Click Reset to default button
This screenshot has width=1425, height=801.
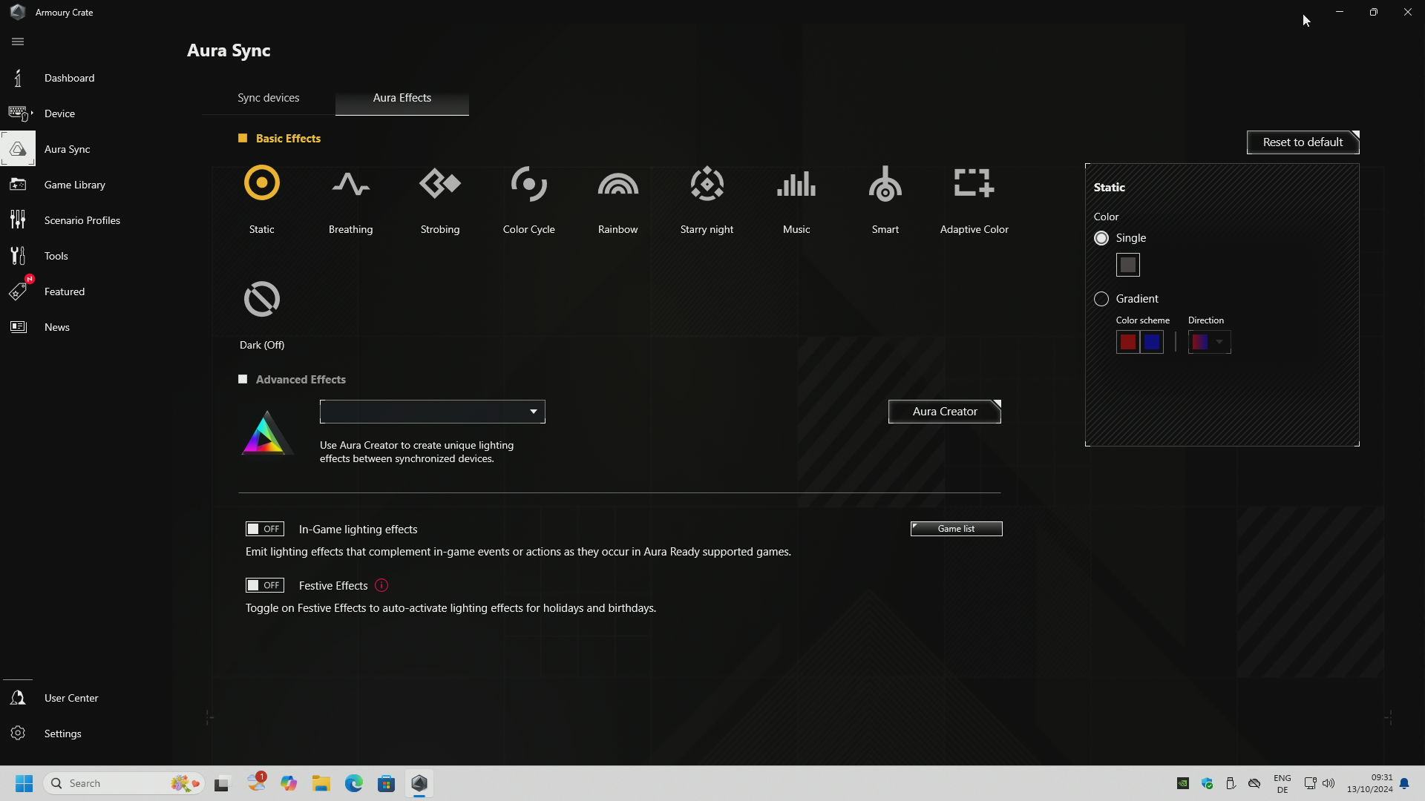(1303, 142)
